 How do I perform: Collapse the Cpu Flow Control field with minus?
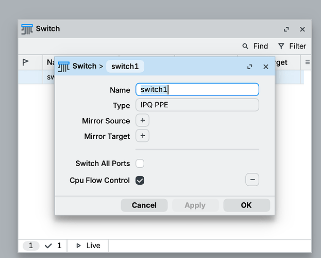coord(252,180)
